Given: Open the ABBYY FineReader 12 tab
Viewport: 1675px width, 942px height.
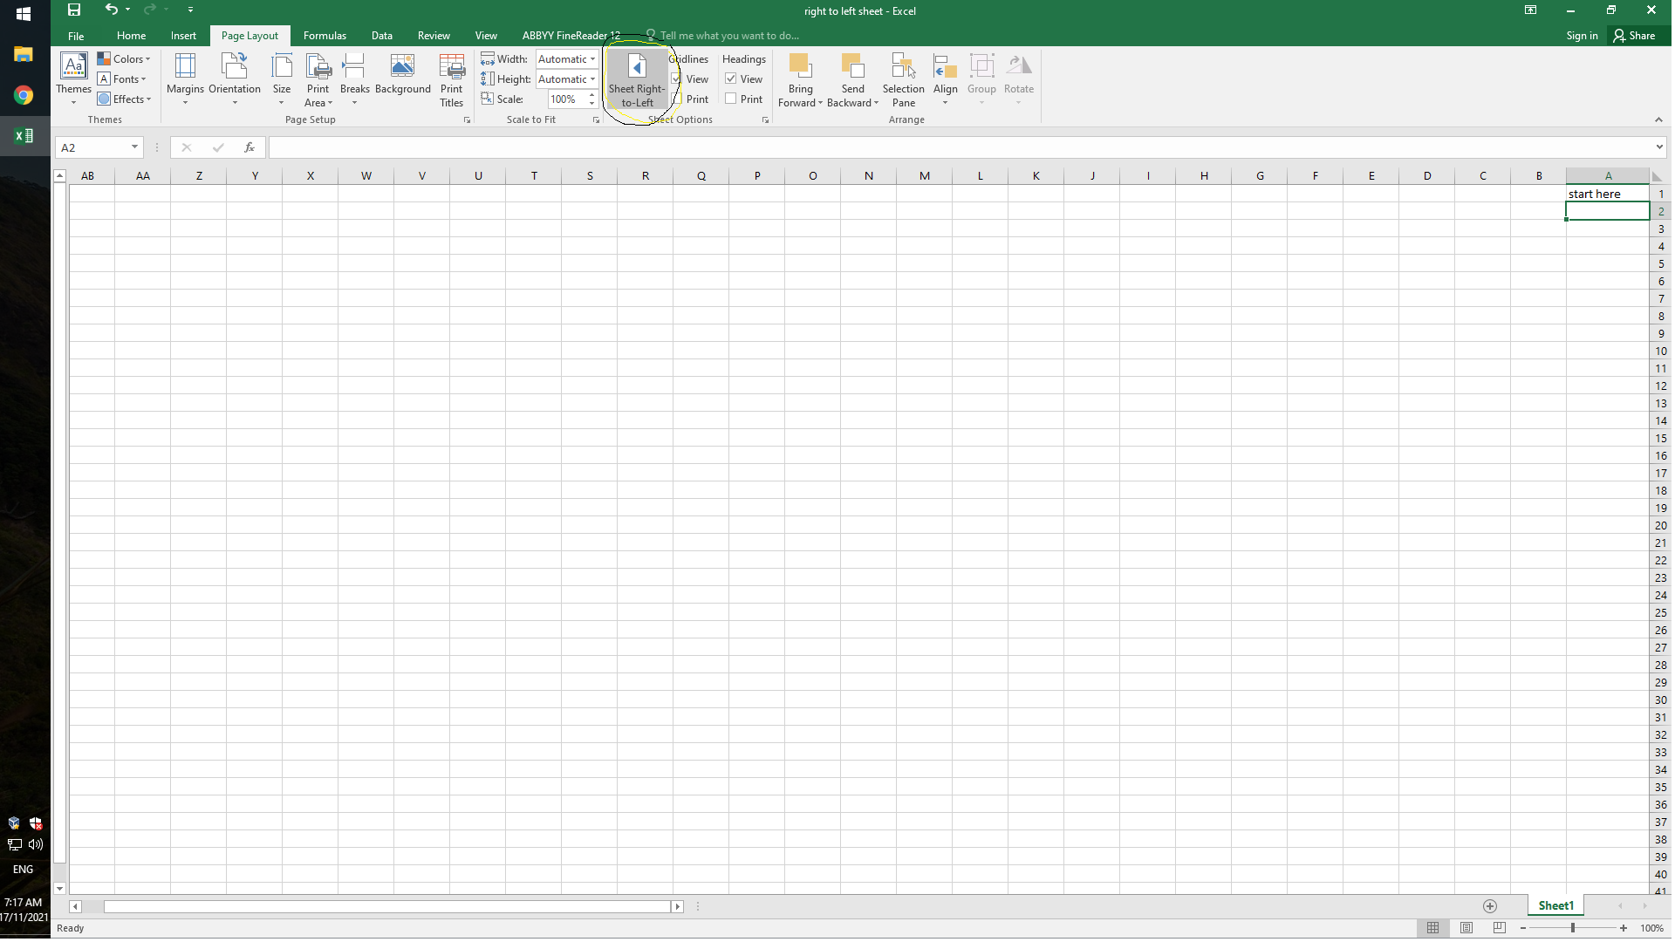Looking at the screenshot, I should pos(571,35).
